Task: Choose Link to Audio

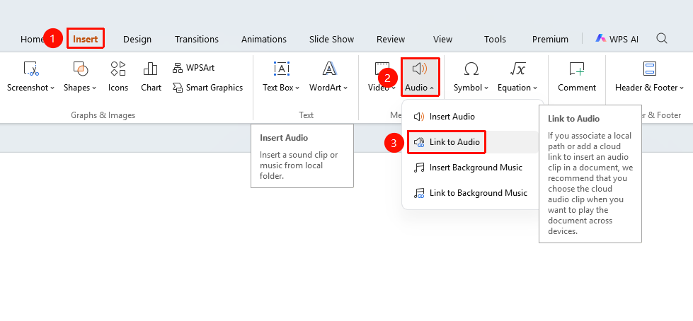Action: point(471,142)
